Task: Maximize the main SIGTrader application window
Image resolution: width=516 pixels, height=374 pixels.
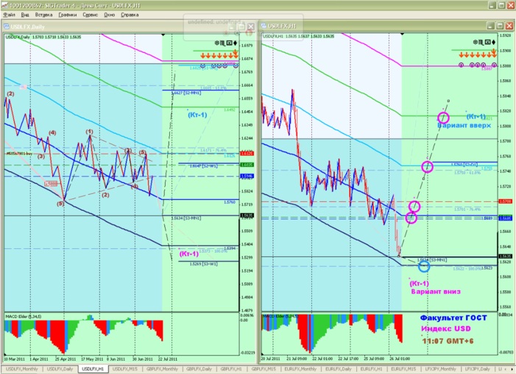Action: [501, 5]
